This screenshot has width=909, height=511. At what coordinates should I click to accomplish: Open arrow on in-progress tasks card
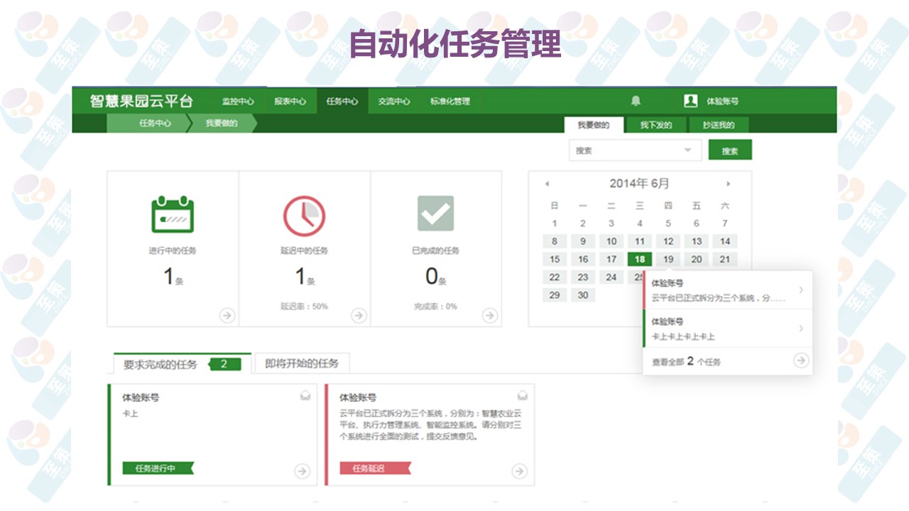click(x=227, y=315)
